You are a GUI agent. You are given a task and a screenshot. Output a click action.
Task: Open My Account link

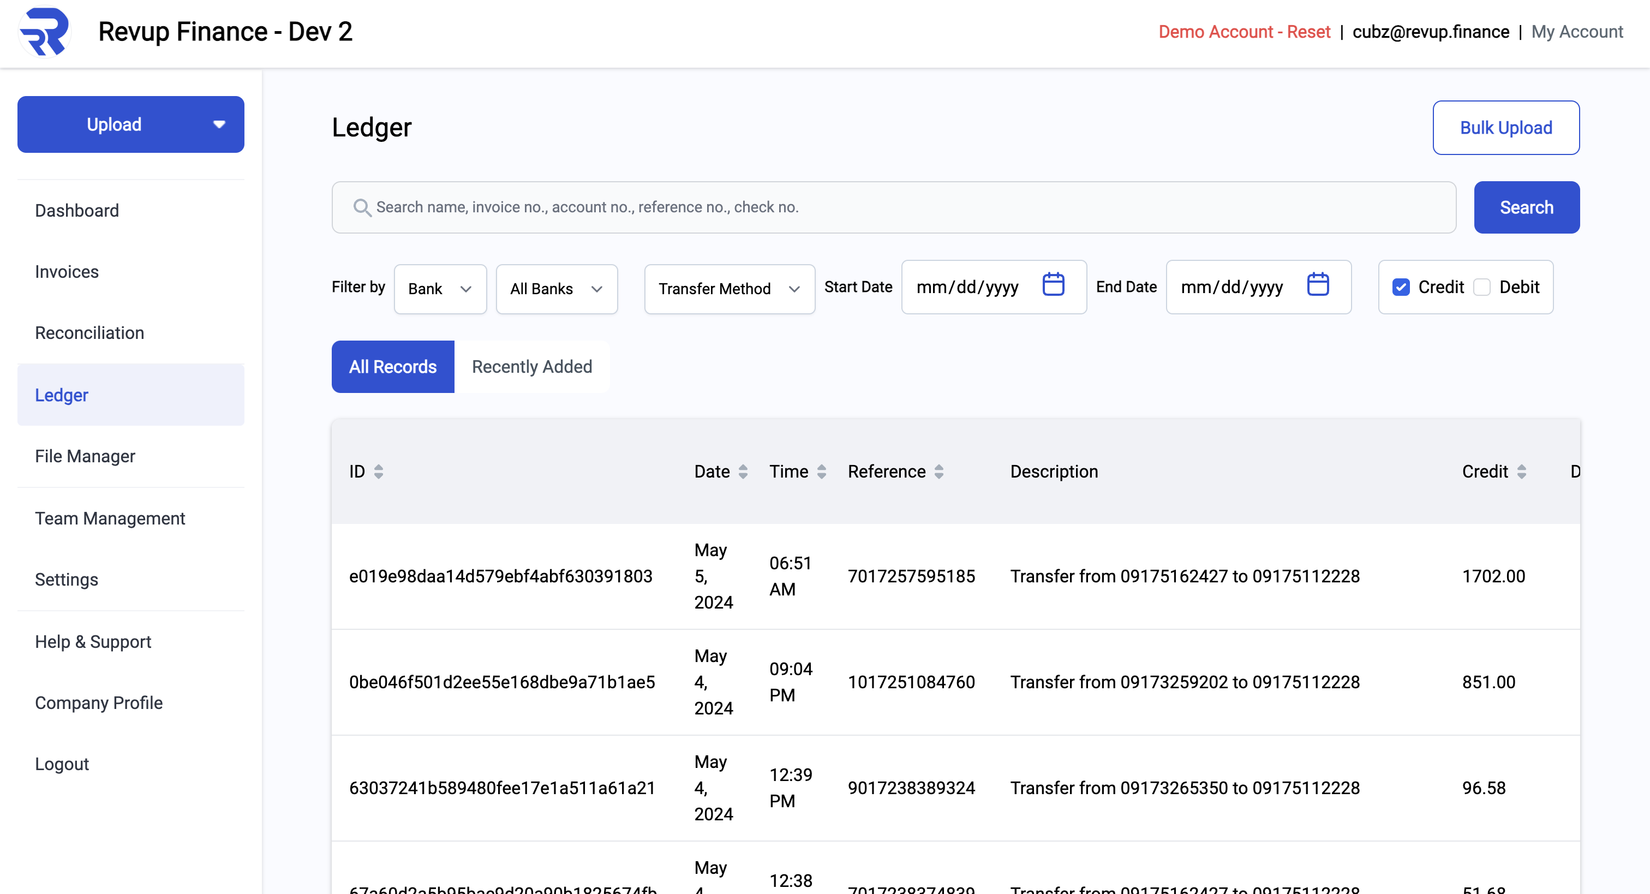click(1577, 32)
